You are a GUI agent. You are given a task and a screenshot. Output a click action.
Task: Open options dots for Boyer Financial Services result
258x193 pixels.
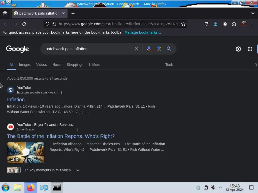[x=77, y=129]
